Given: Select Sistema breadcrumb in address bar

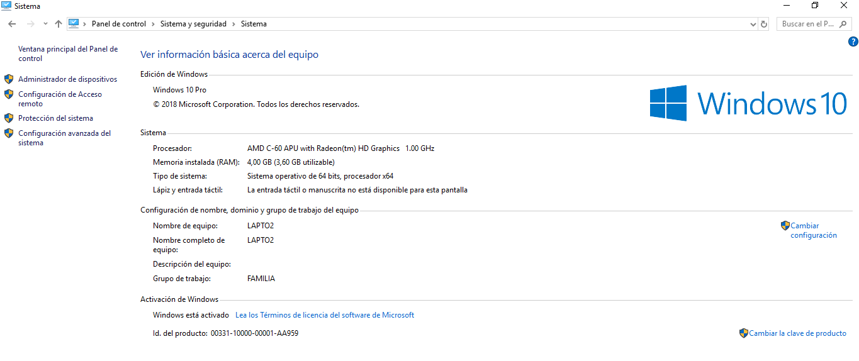Looking at the screenshot, I should pyautogui.click(x=254, y=24).
